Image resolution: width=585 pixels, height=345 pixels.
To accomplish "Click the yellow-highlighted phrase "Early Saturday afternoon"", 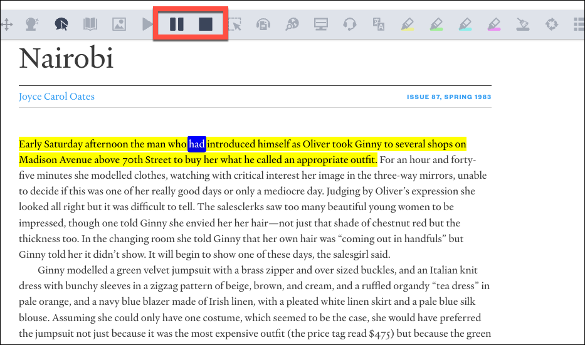I will (x=73, y=144).
